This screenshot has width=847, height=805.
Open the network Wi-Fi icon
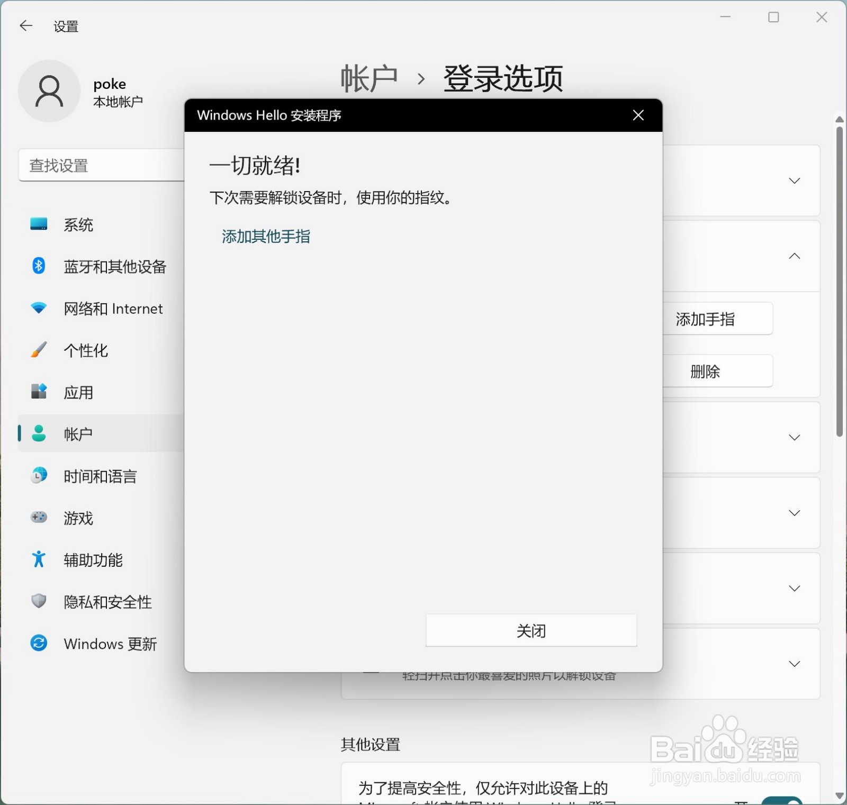pyautogui.click(x=39, y=307)
